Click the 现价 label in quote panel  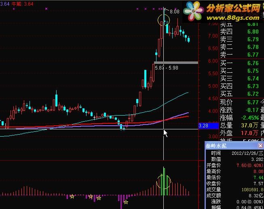226,102
